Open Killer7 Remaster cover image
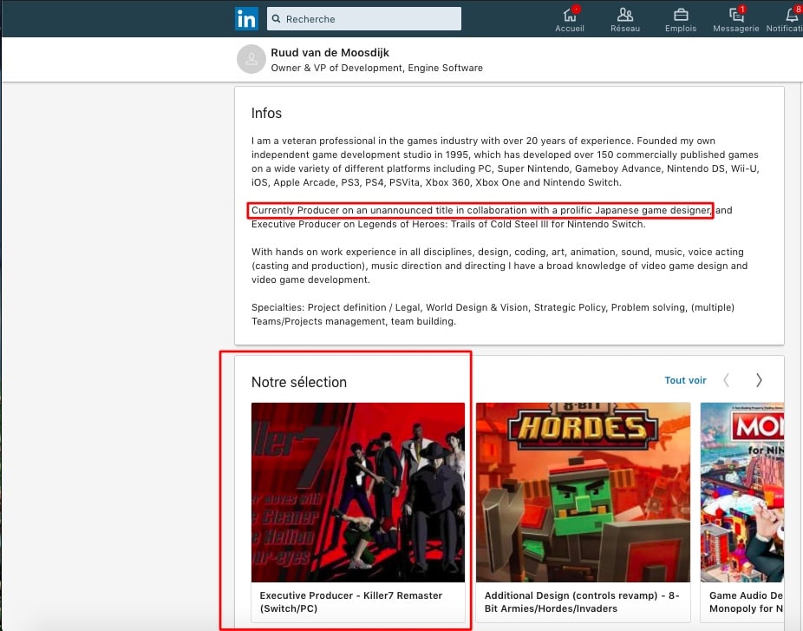The width and height of the screenshot is (803, 631). pyautogui.click(x=358, y=492)
